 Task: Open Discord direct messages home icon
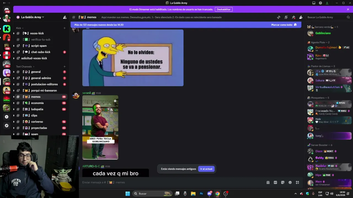pos(7,9)
